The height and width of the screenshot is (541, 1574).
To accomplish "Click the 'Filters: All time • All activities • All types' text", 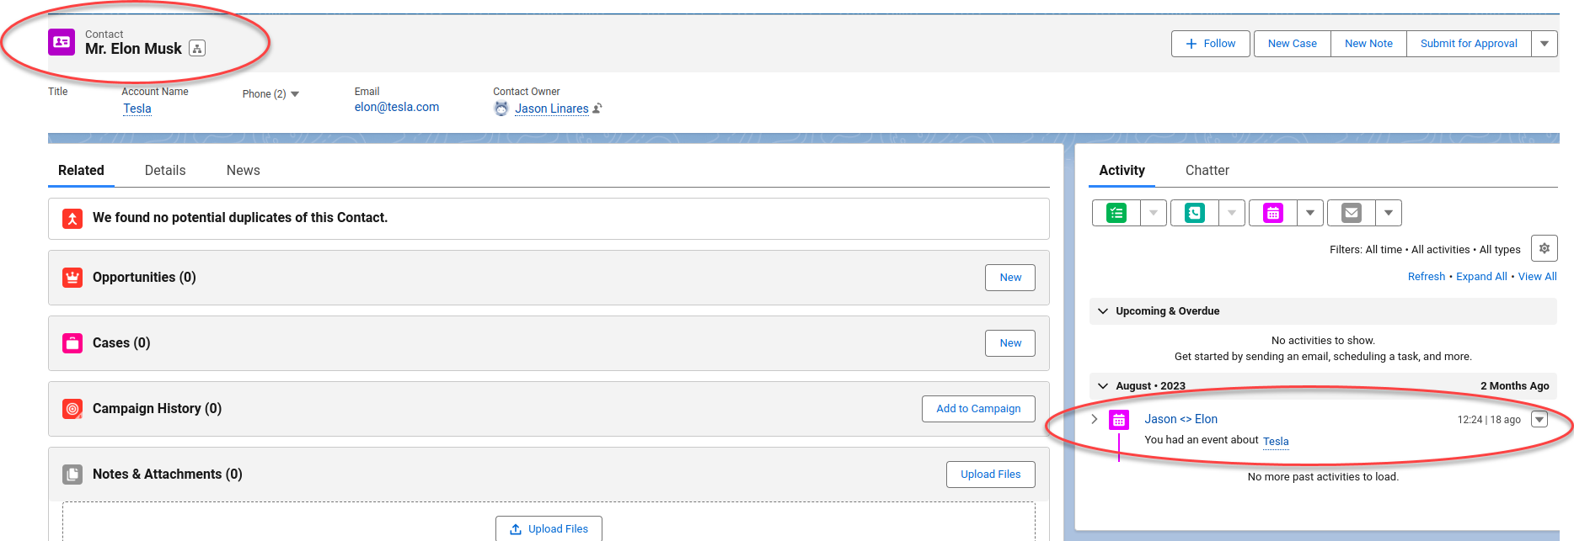I will click(x=1425, y=250).
